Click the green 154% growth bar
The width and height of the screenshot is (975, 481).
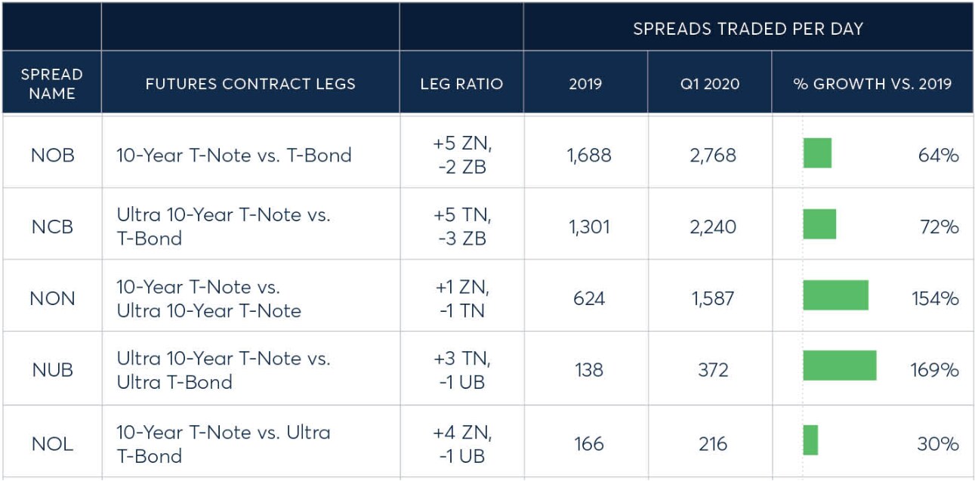point(835,295)
